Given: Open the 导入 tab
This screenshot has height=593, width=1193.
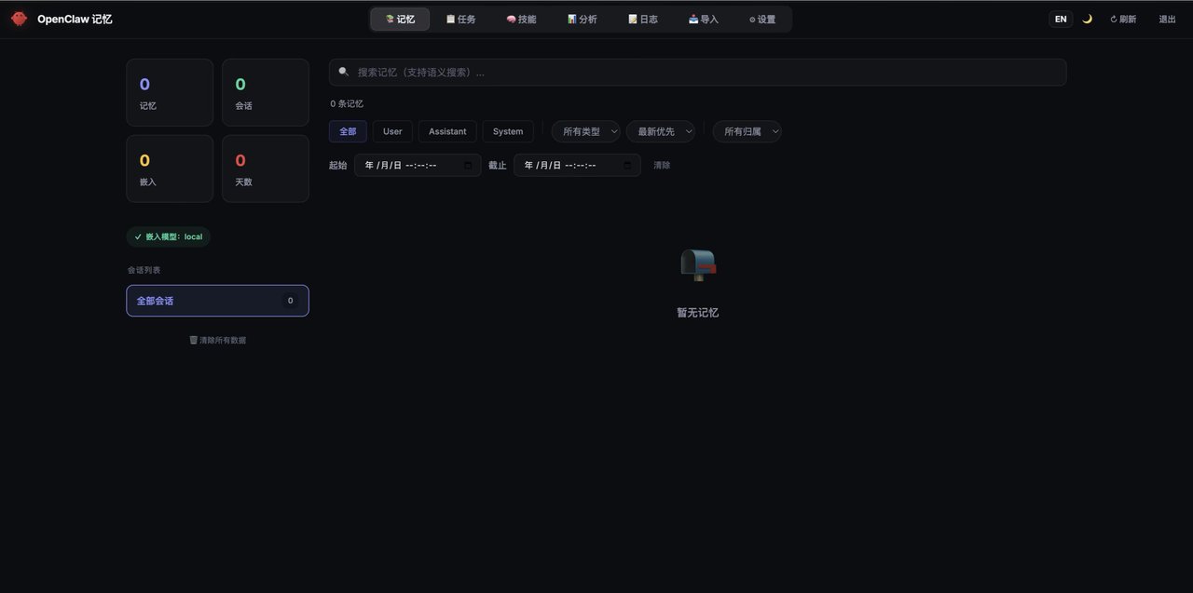Looking at the screenshot, I should 703,19.
